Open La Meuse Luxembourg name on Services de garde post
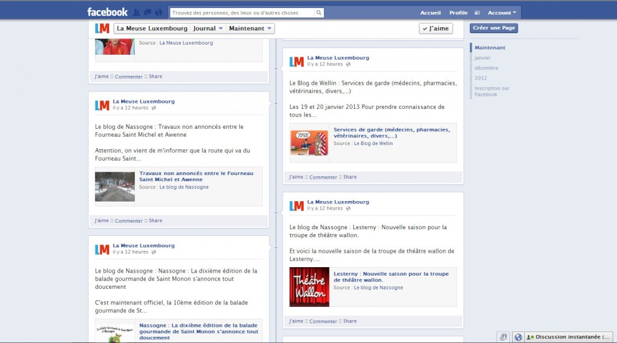The height and width of the screenshot is (343, 617). pos(338,58)
